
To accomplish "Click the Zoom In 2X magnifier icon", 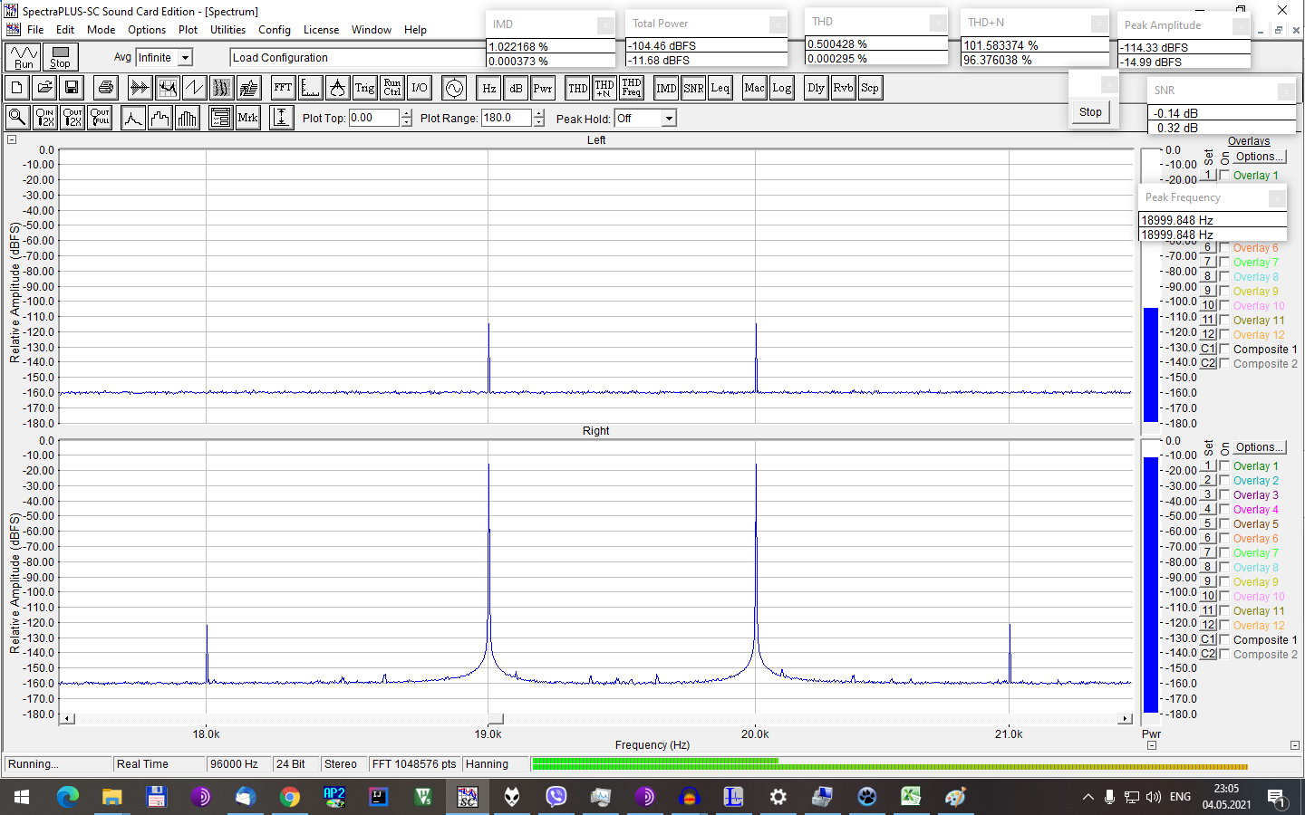I will pos(44,118).
